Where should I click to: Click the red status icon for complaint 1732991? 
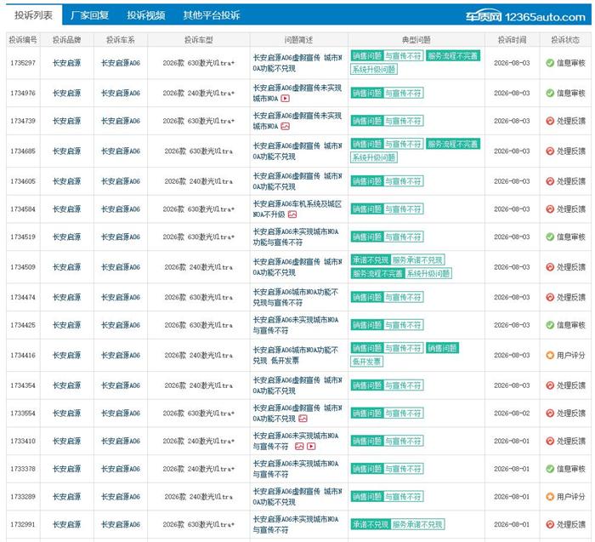(x=550, y=524)
